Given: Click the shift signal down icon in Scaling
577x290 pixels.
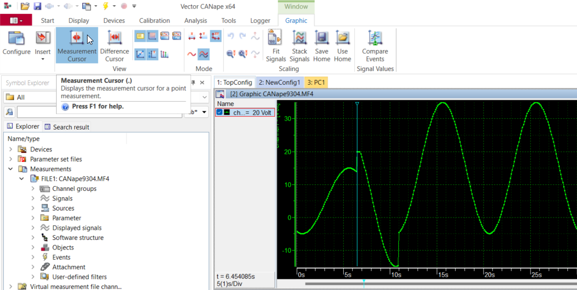Looking at the screenshot, I should (255, 54).
